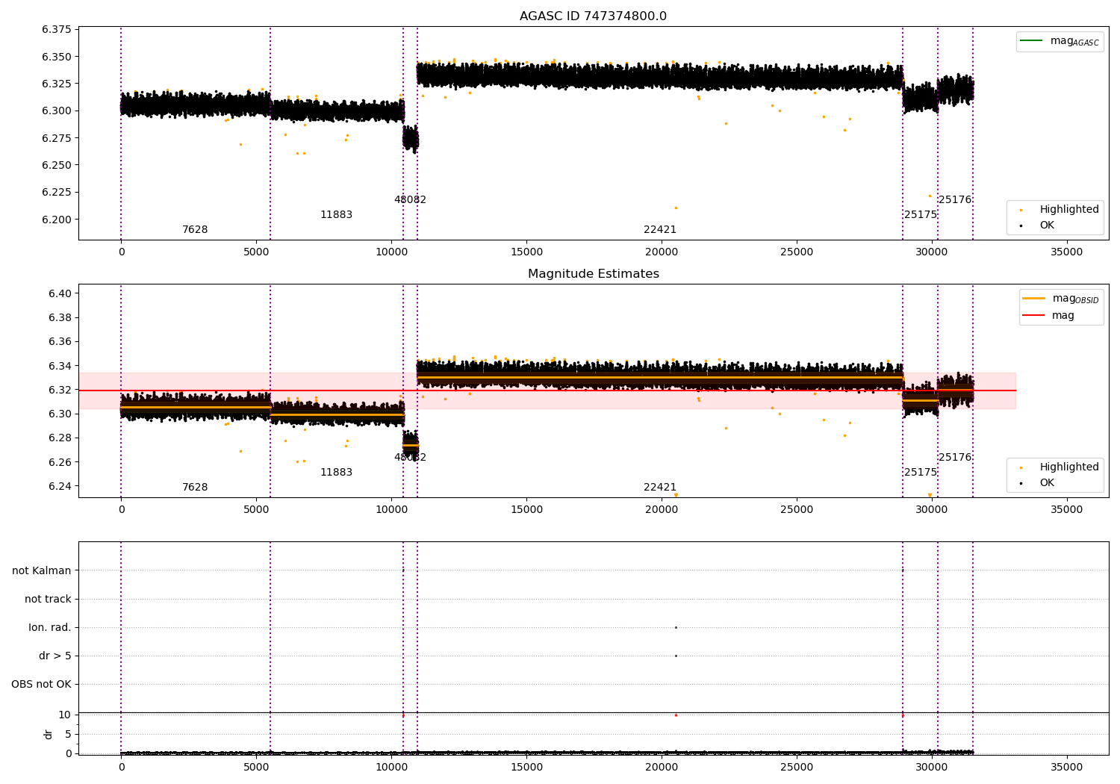1120x784 pixels.
Task: Click the 'OBS not OK' row label
Action: pos(41,684)
